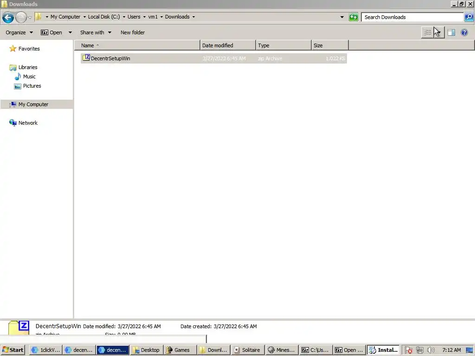Select vm1 in the address path

tap(153, 17)
